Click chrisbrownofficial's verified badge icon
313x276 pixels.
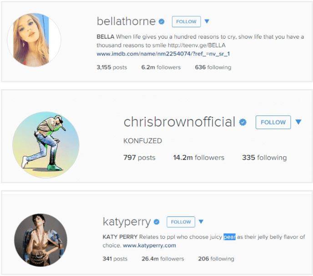[x=243, y=122]
